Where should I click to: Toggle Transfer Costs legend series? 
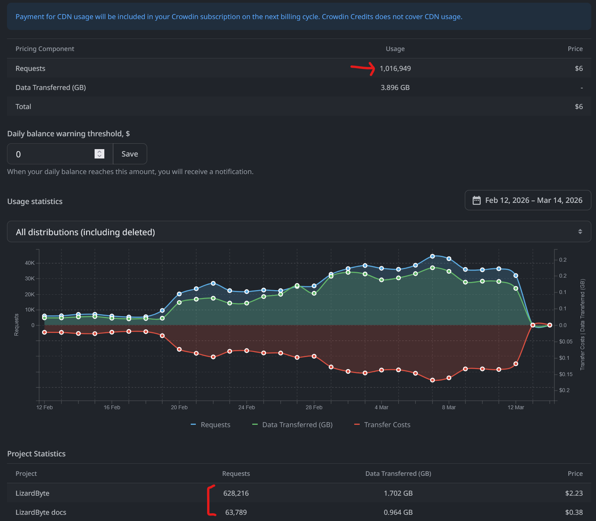[x=387, y=425]
